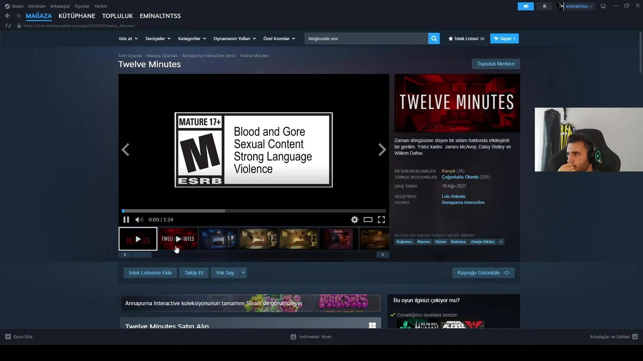
Task: Open the Sepet 1 cart
Action: 504,39
